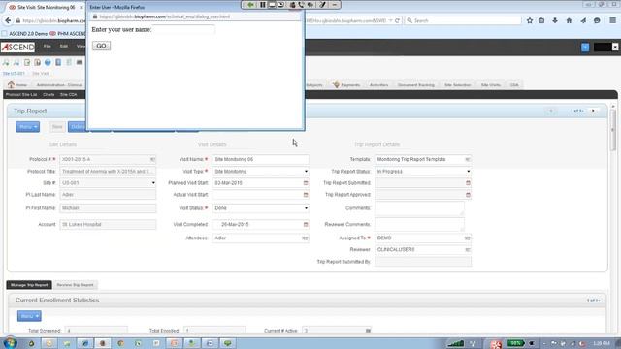621x349 pixels.
Task: Open the Activities tab
Action: [378, 85]
